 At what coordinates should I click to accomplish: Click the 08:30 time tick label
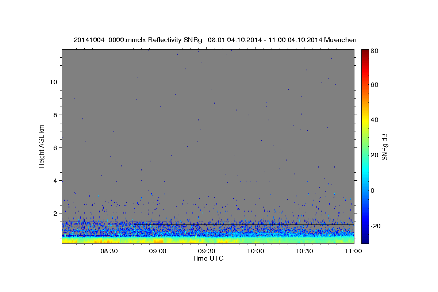pyautogui.click(x=109, y=251)
